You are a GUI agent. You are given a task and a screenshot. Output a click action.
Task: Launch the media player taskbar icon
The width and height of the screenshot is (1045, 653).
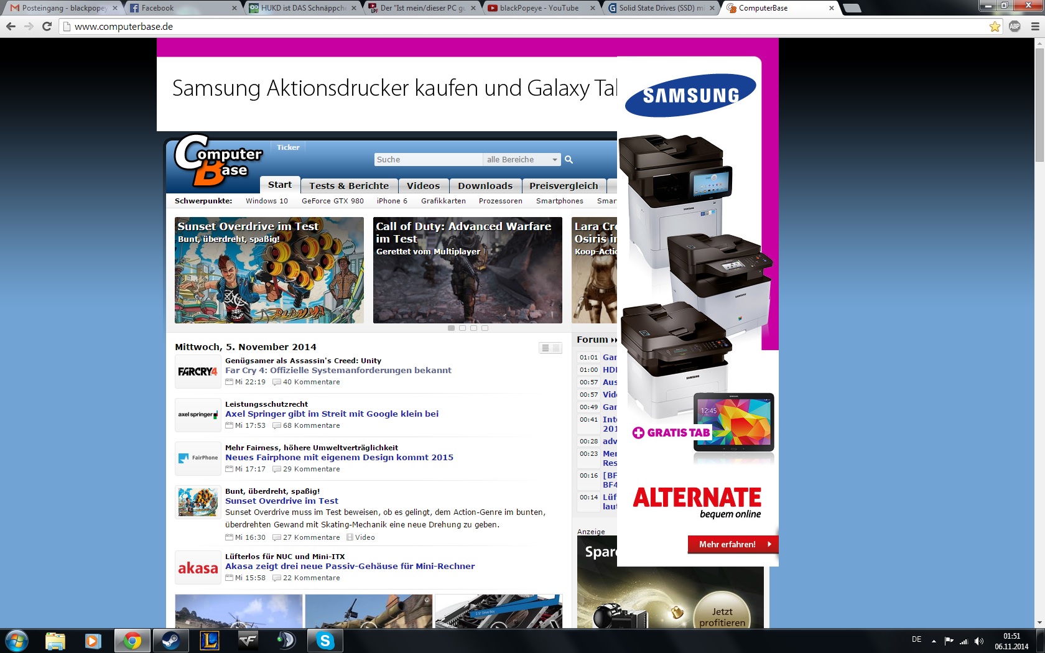click(93, 641)
